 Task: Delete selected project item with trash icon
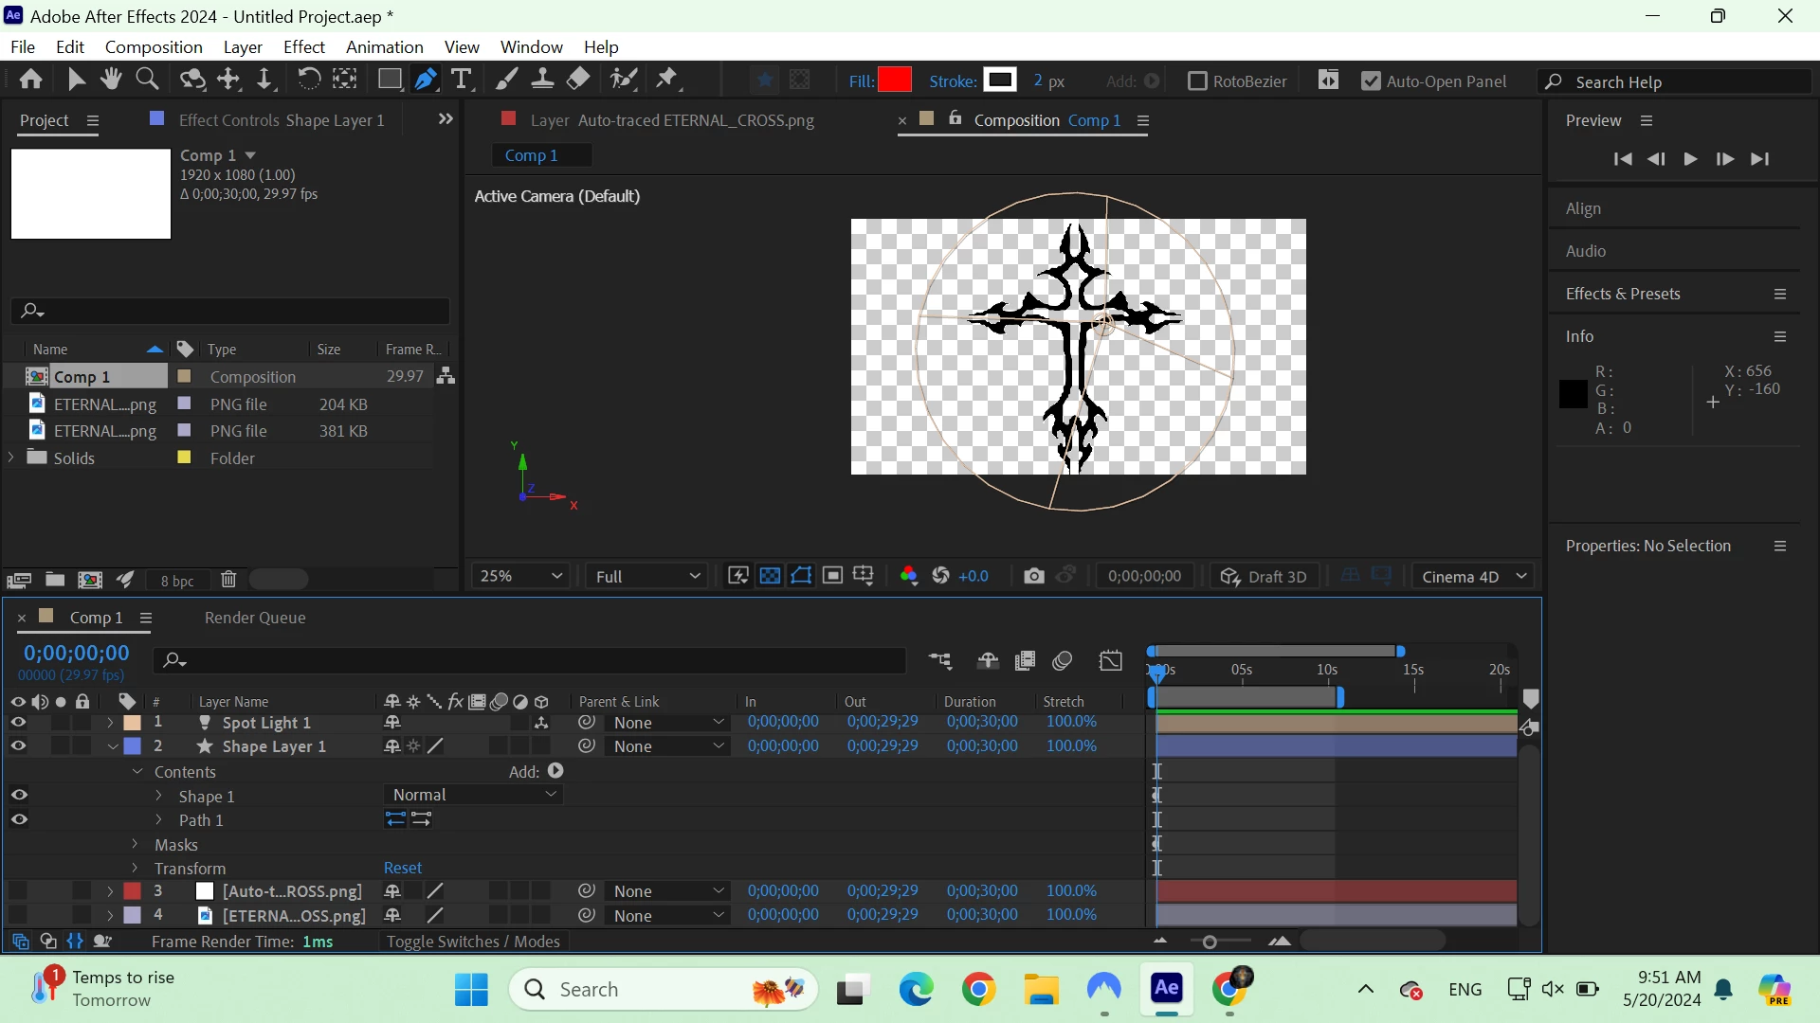[x=228, y=580]
